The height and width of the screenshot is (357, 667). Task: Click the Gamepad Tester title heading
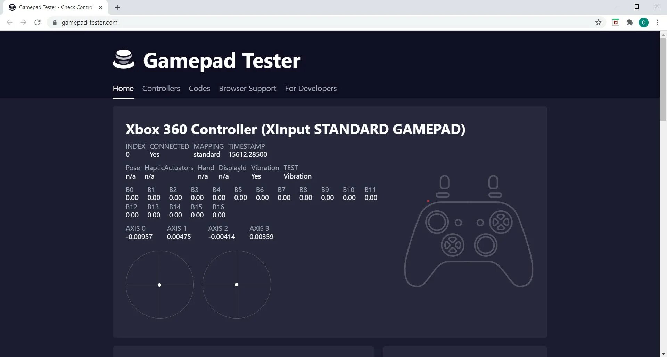click(222, 61)
